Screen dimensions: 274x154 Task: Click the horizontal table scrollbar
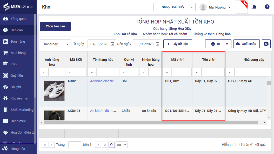click(x=151, y=122)
